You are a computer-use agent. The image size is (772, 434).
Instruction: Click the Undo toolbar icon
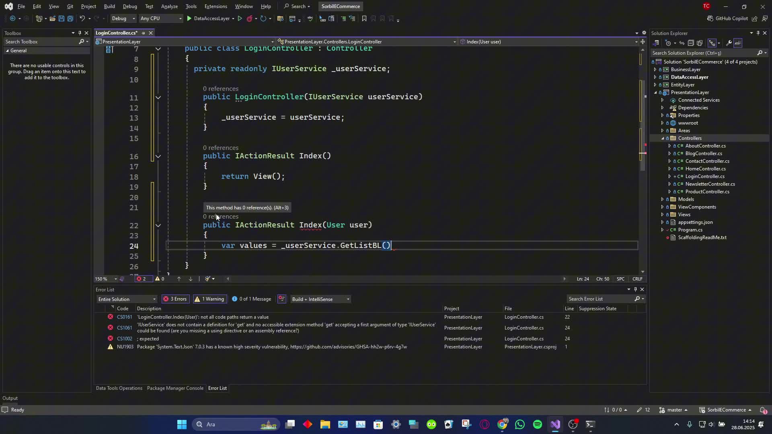(82, 18)
